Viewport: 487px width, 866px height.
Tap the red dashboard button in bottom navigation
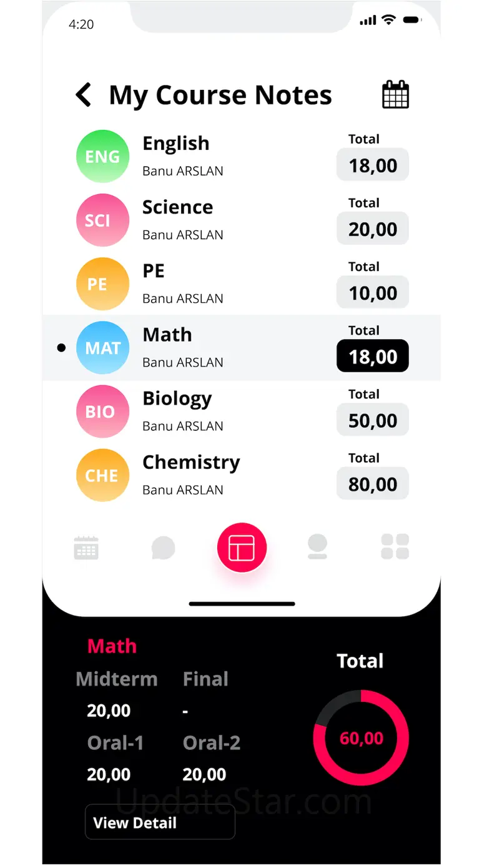pos(242,548)
